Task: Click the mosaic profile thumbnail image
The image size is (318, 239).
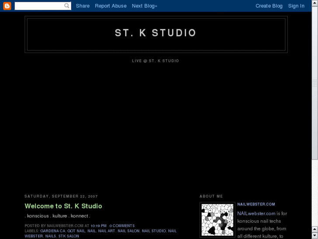Action: (x=217, y=220)
